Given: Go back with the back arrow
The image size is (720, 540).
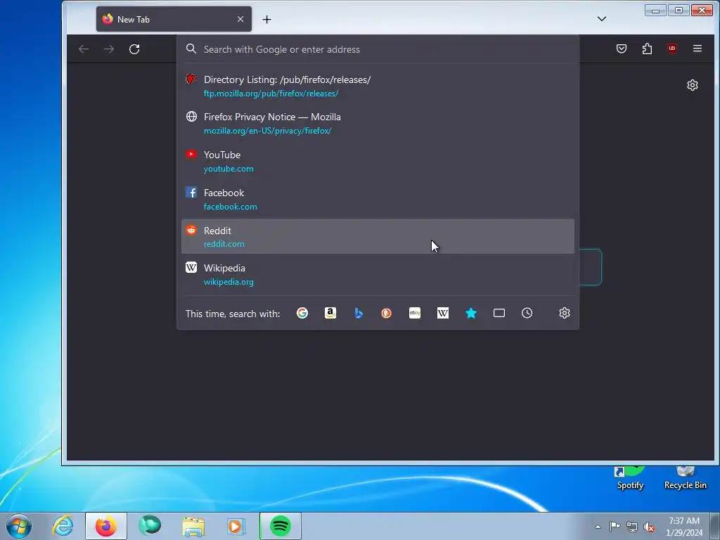Looking at the screenshot, I should tap(84, 49).
